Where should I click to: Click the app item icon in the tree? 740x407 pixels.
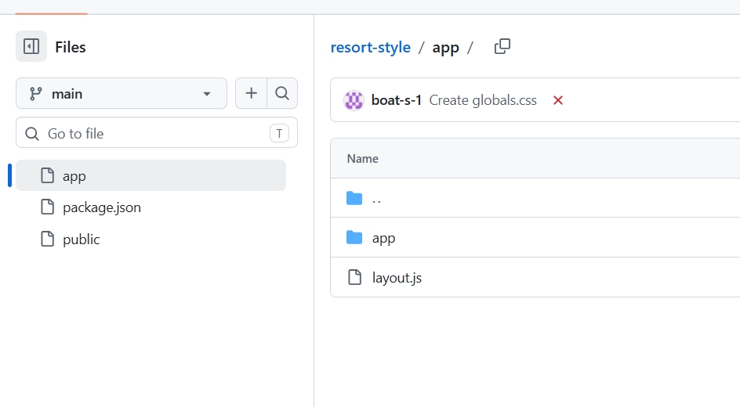(x=47, y=175)
